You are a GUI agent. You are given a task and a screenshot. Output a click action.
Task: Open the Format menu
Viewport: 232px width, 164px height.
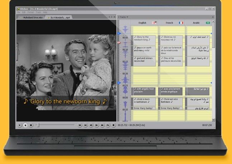30,12
